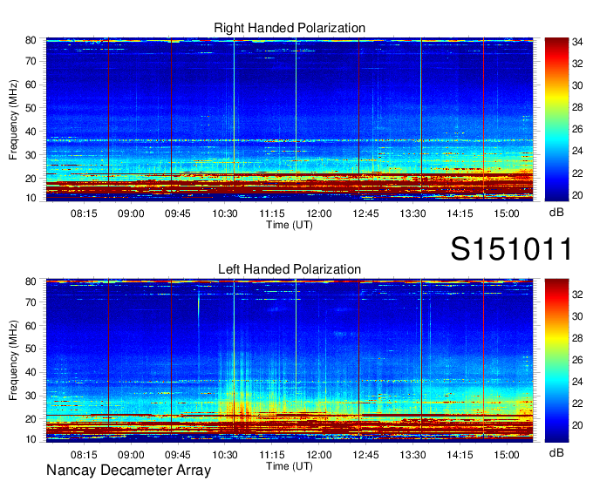Click the right-handed plot's spectrogram image
The image size is (593, 481).
pos(290,119)
